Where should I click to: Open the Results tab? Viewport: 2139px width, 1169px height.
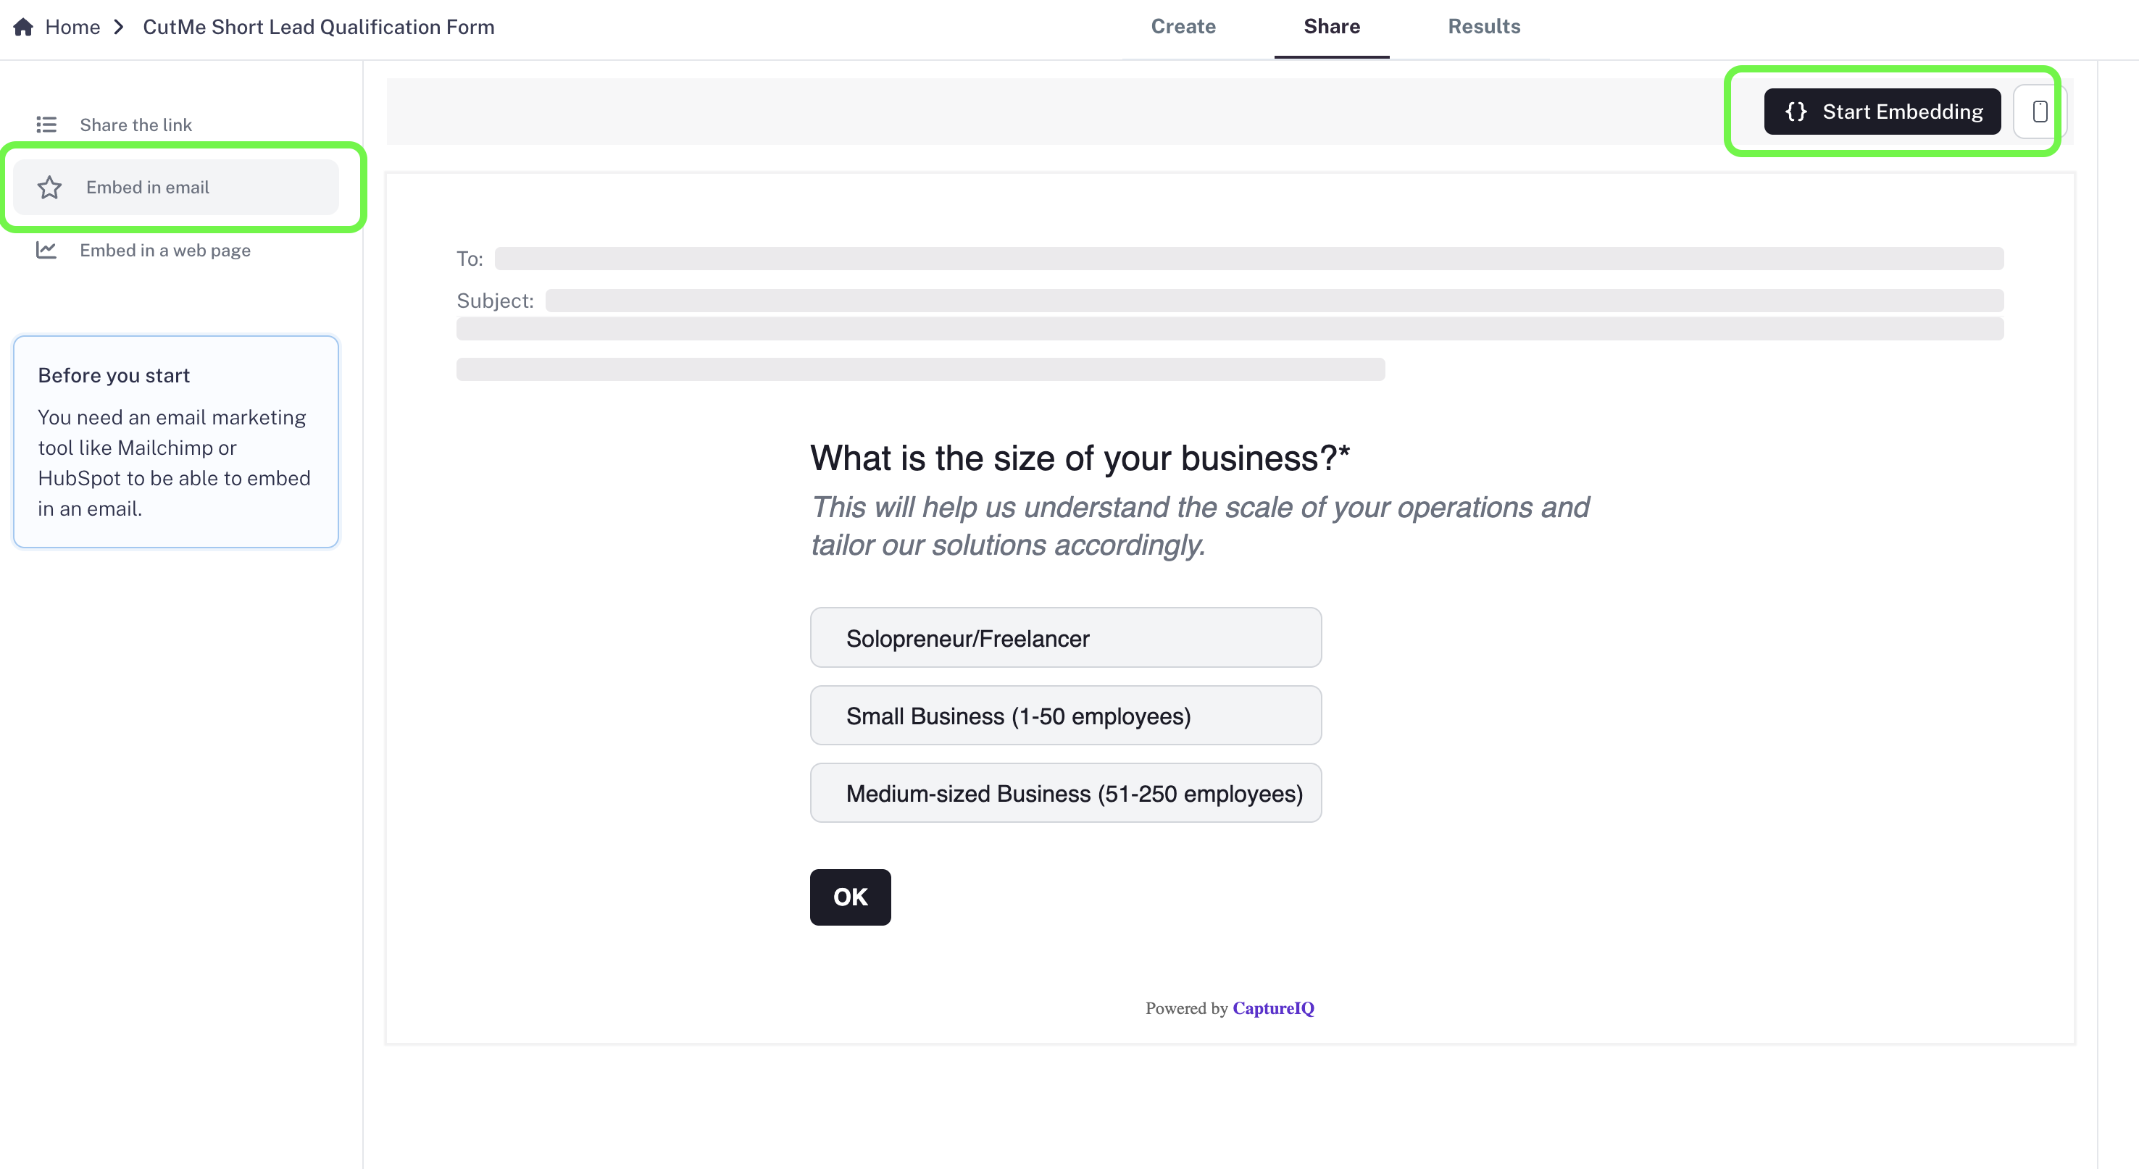click(1484, 27)
